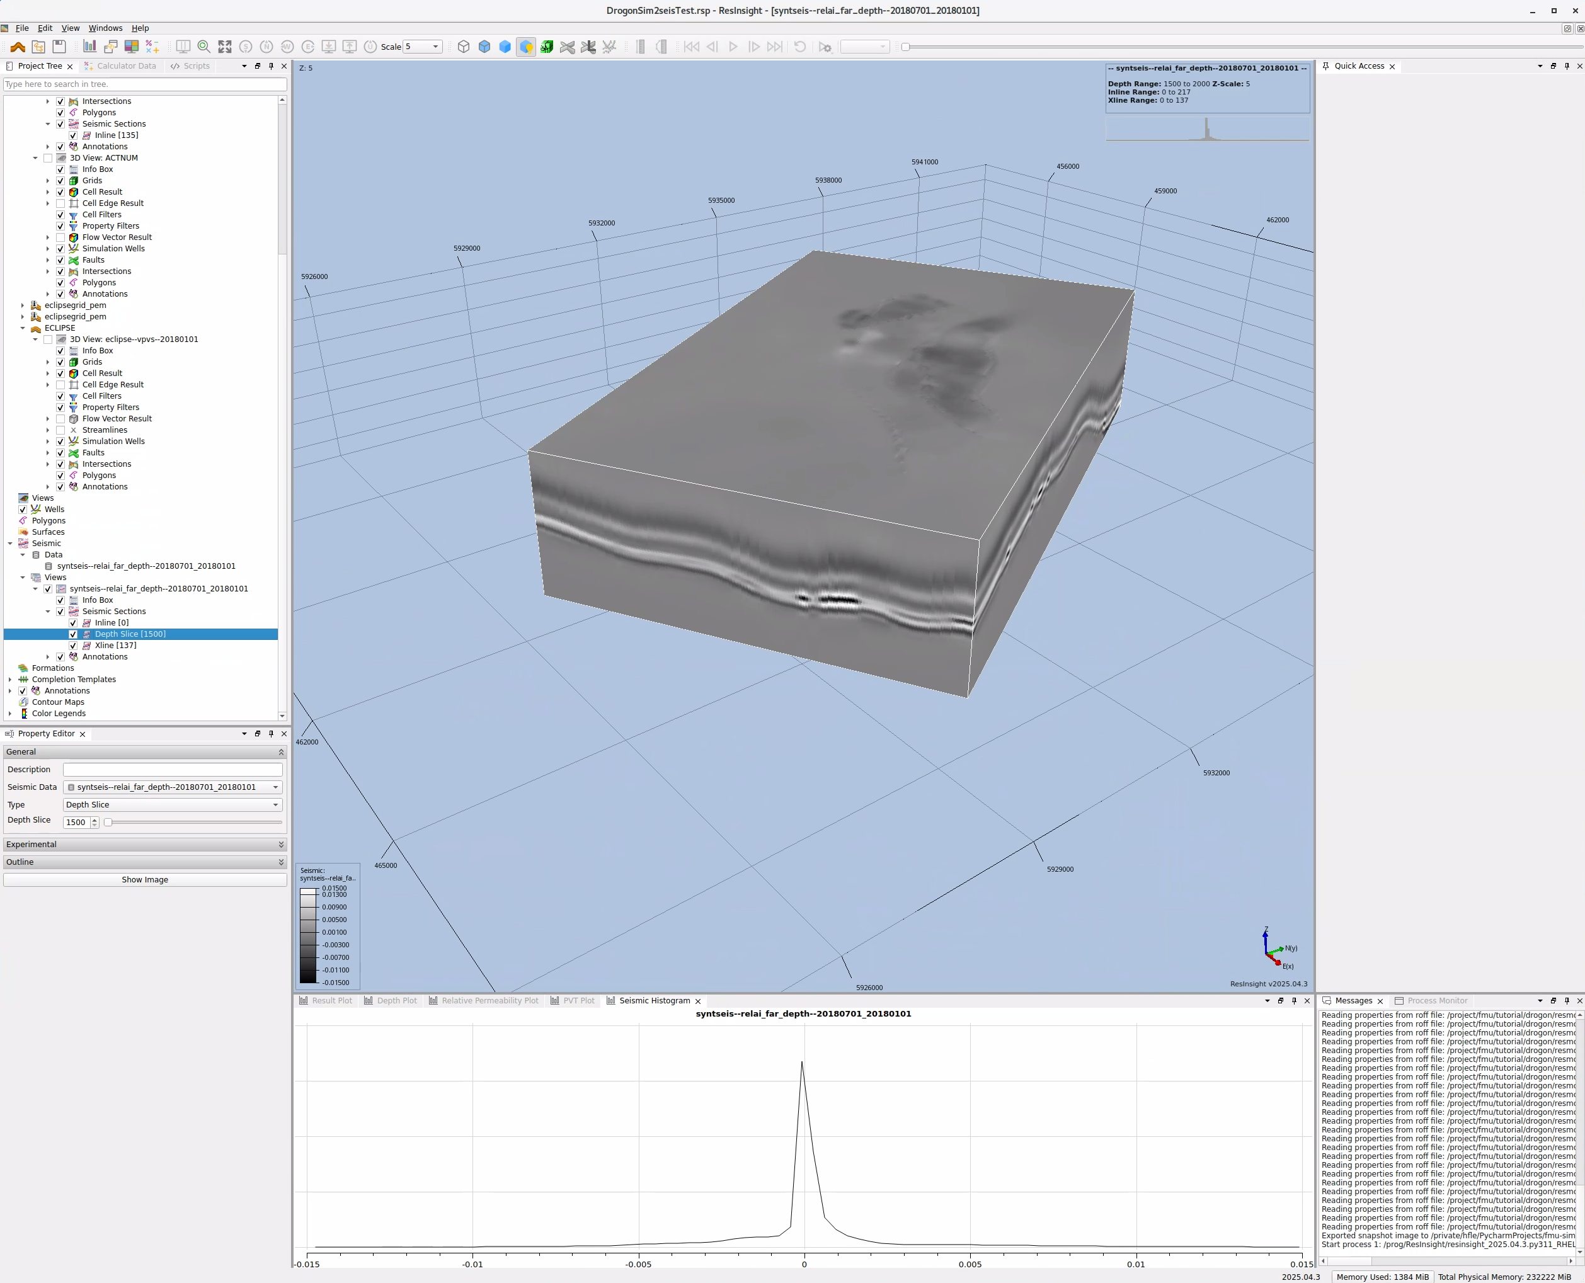Expand the Outline section
Viewport: 1585px width, 1283px height.
coord(145,862)
